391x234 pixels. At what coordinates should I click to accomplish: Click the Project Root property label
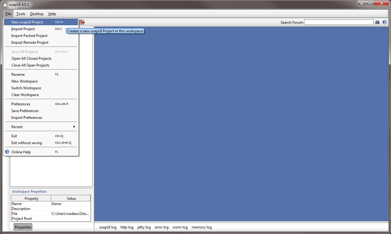22,218
